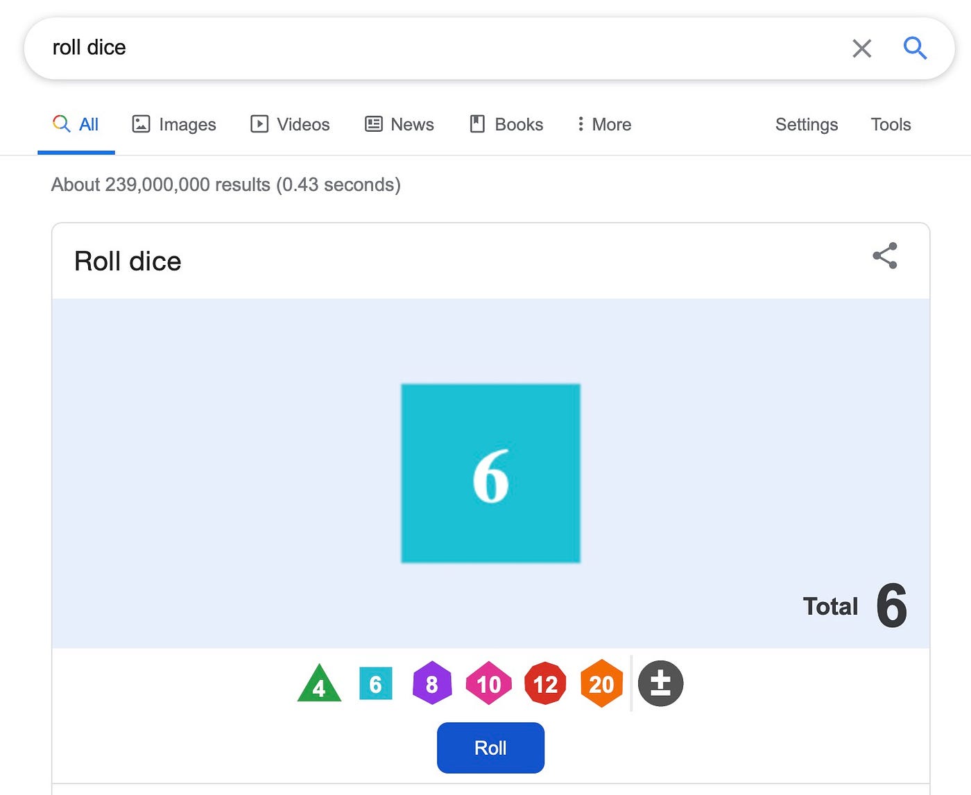
Task: Open the plus-minus modifier option
Action: pyautogui.click(x=660, y=683)
